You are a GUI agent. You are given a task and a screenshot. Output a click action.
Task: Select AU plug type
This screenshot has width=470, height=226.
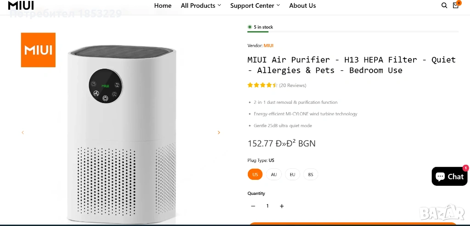[x=274, y=174]
